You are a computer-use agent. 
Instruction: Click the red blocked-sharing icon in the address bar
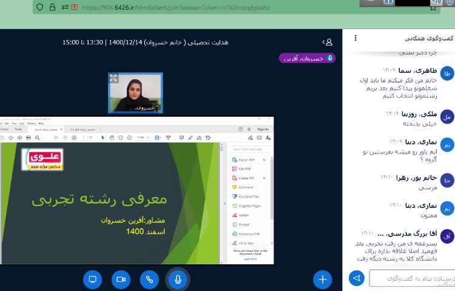click(x=74, y=7)
